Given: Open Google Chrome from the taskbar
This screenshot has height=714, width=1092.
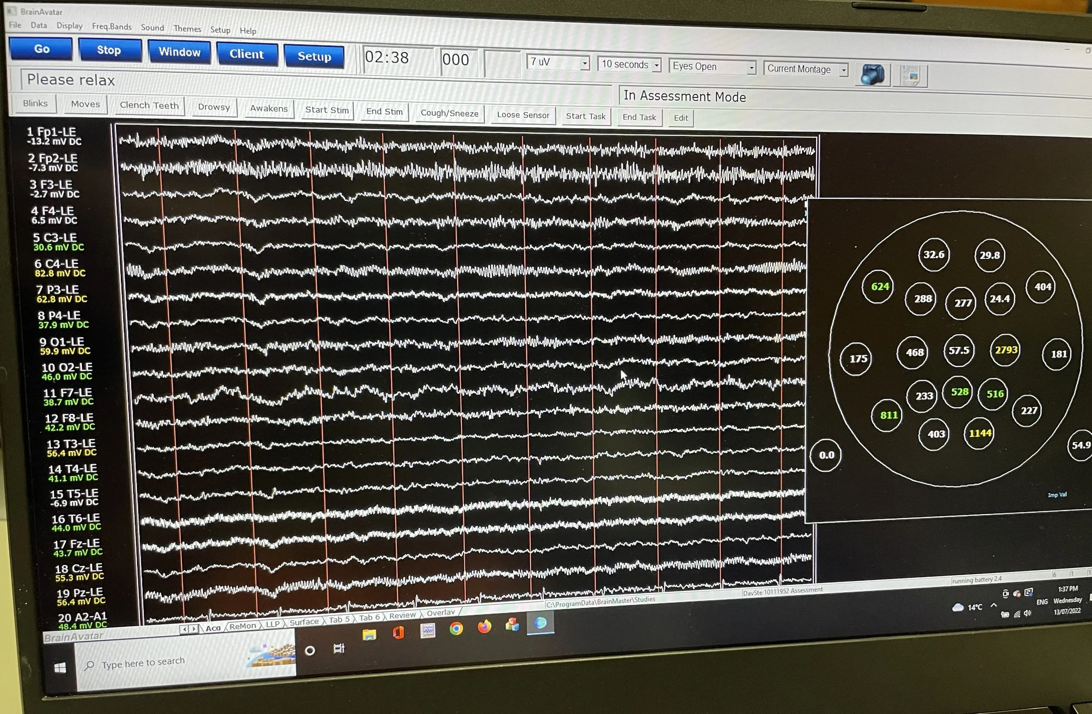Looking at the screenshot, I should 456,628.
